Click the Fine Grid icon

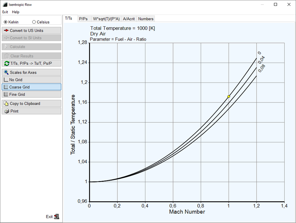6,94
